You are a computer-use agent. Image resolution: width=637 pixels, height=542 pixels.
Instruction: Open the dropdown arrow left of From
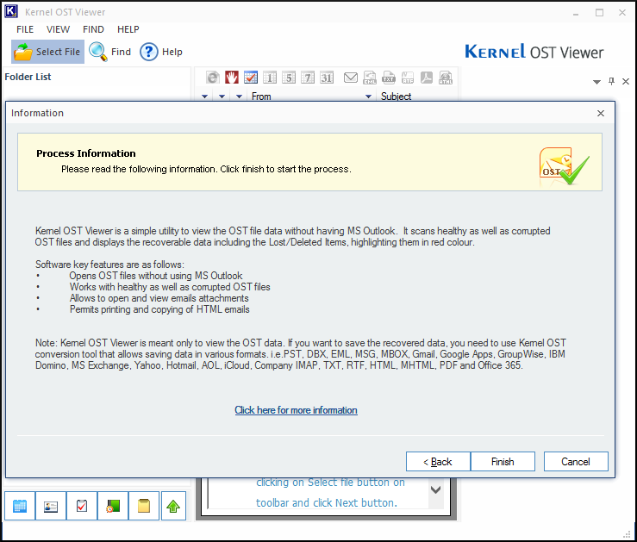pos(240,97)
